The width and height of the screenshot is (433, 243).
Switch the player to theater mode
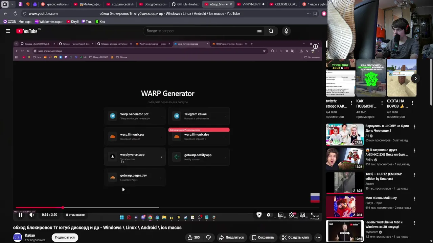pos(302,215)
